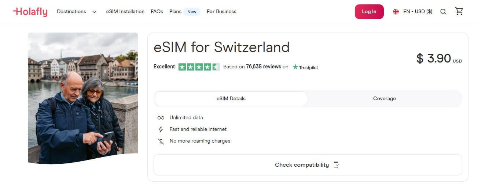Open the search icon in header
This screenshot has width=478, height=185.
tap(443, 12)
